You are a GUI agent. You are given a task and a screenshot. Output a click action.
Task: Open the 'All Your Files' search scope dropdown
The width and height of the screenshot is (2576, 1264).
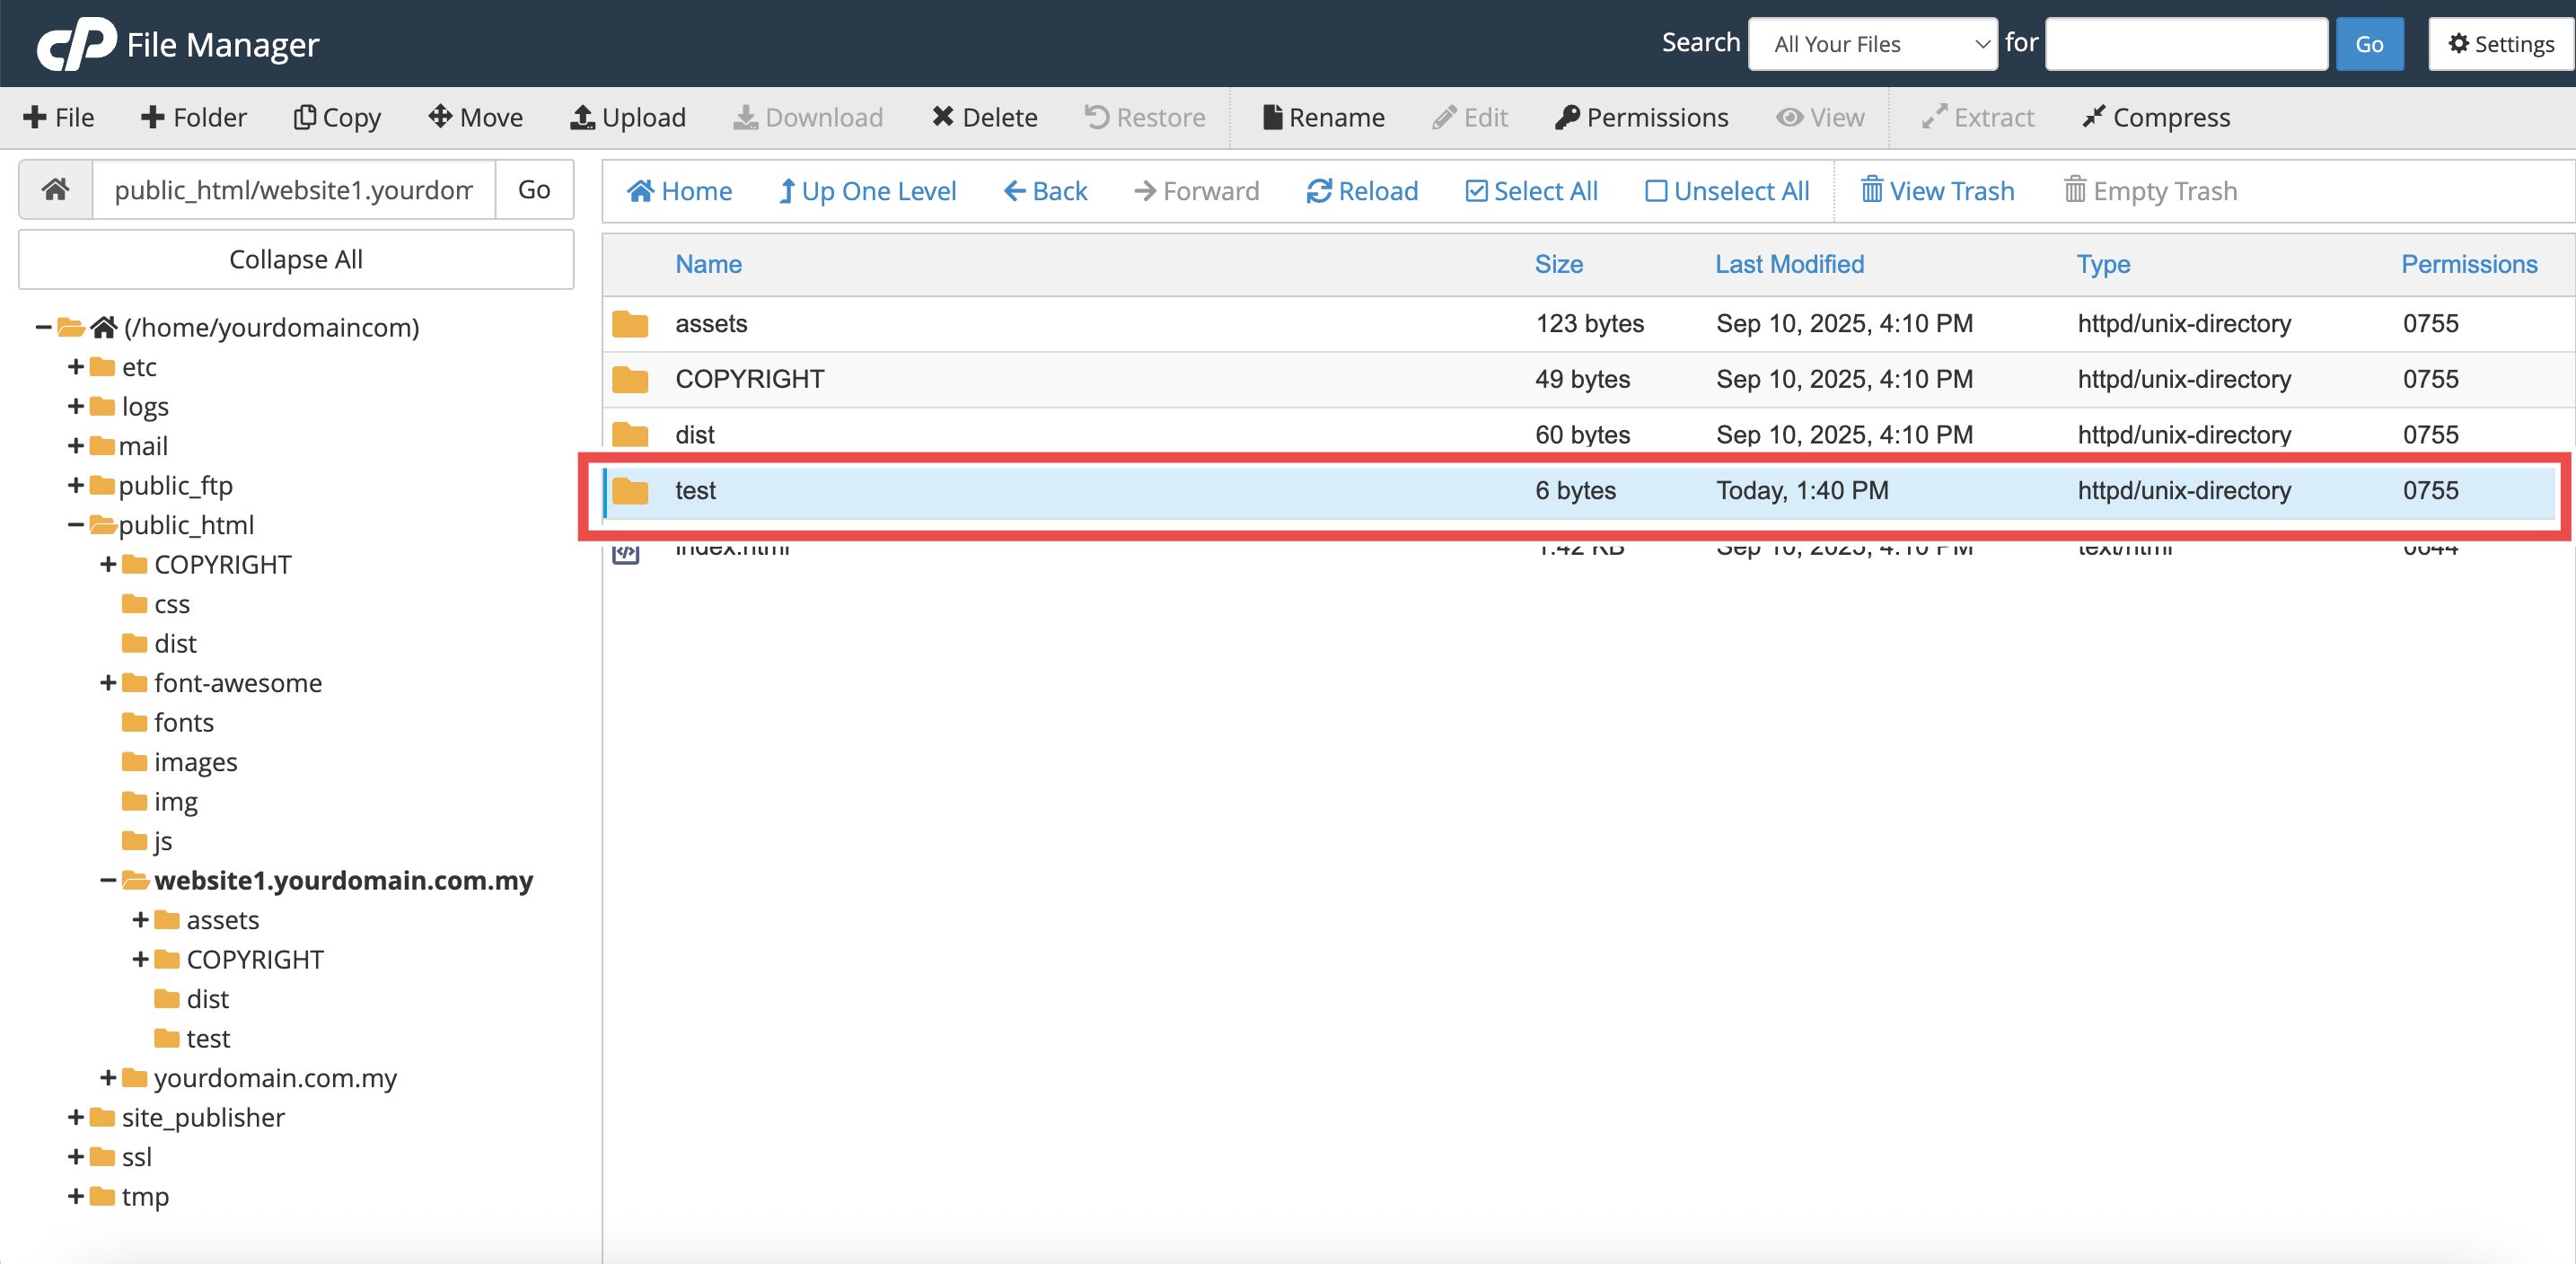point(1873,44)
